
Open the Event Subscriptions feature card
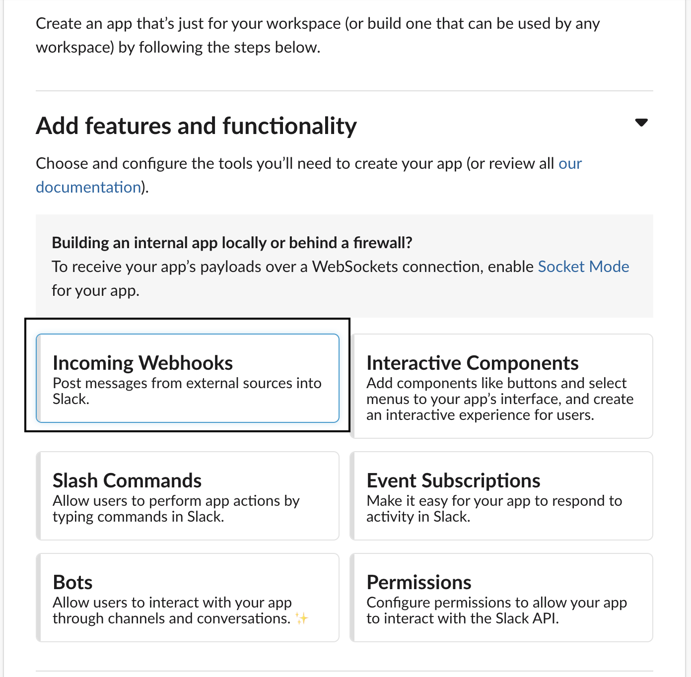501,496
